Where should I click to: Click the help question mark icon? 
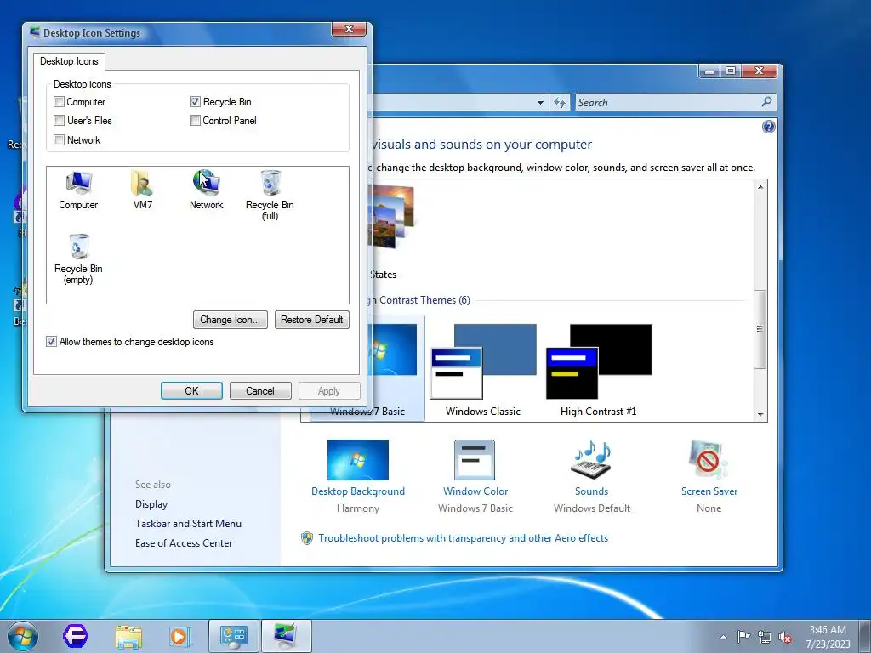[x=768, y=128]
